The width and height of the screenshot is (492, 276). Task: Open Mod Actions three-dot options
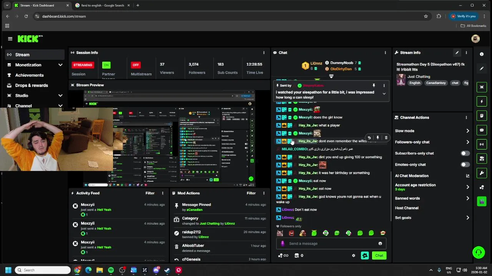264,193
